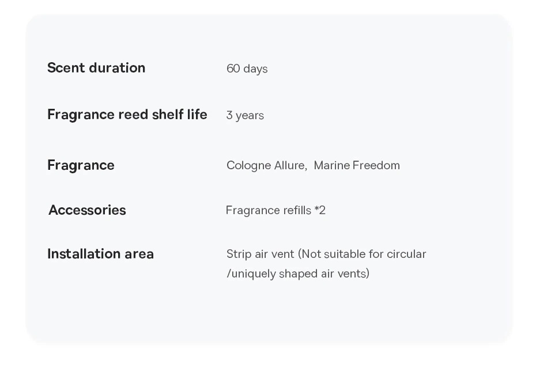The image size is (536, 369).
Task: Select the 60 days value
Action: [247, 69]
